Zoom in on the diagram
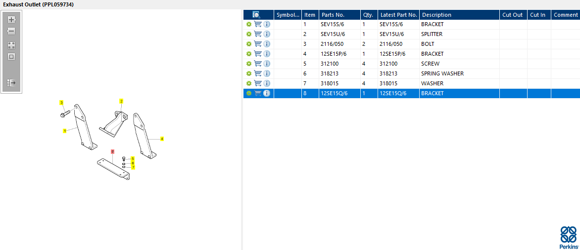 11,20
